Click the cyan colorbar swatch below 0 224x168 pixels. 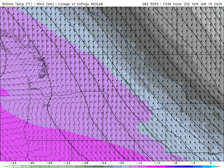[x=215, y=167]
